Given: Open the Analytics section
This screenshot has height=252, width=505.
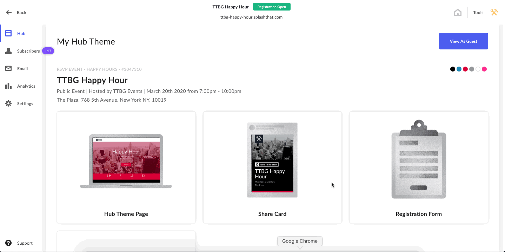Looking at the screenshot, I should (x=26, y=86).
